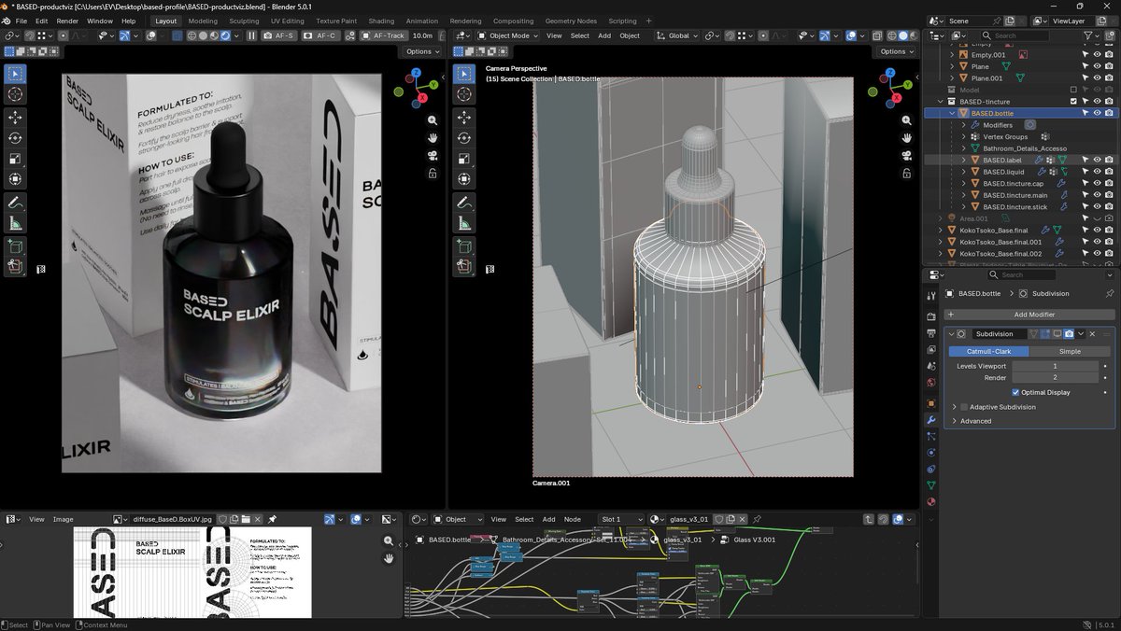Screen dimensions: 1121x631
Task: Click the 10.0m distance field
Action: click(x=423, y=35)
